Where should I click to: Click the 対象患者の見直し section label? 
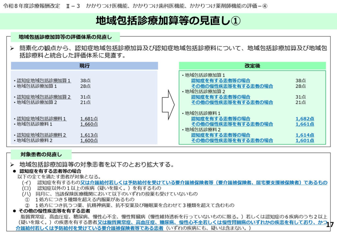point(41,154)
